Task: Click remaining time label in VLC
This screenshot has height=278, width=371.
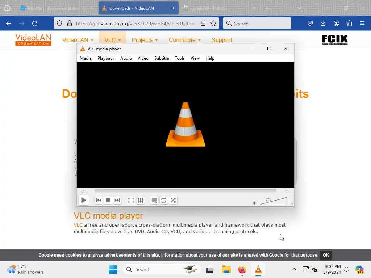Action: coord(287,191)
